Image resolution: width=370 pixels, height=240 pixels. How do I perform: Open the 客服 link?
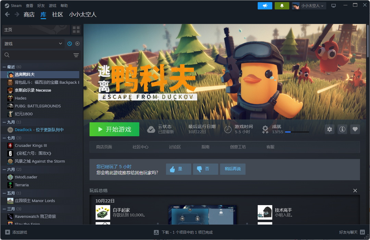coord(270,147)
